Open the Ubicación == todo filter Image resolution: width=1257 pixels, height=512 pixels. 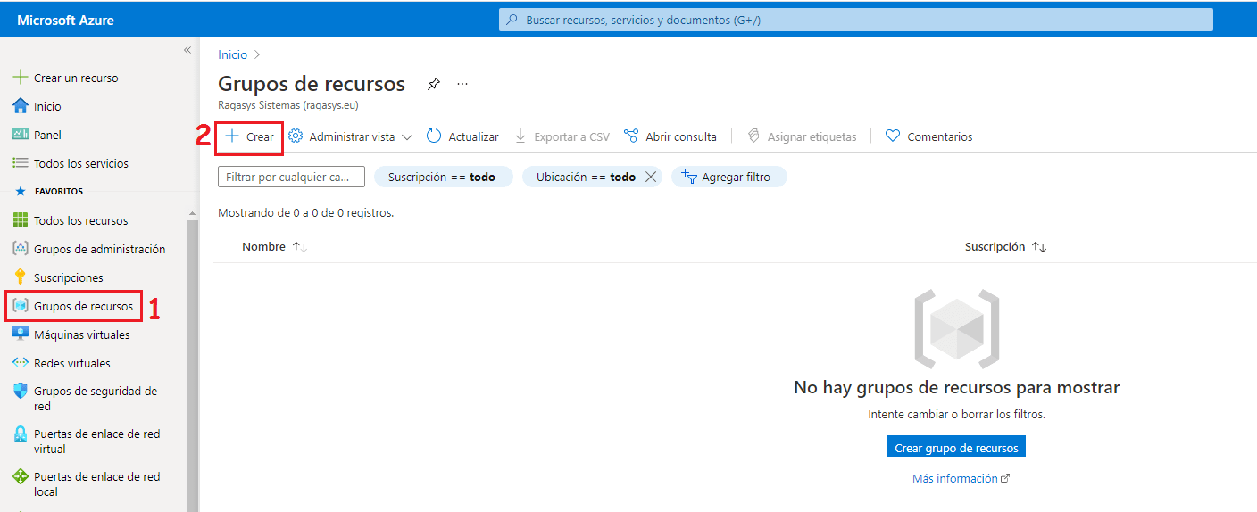pyautogui.click(x=586, y=177)
